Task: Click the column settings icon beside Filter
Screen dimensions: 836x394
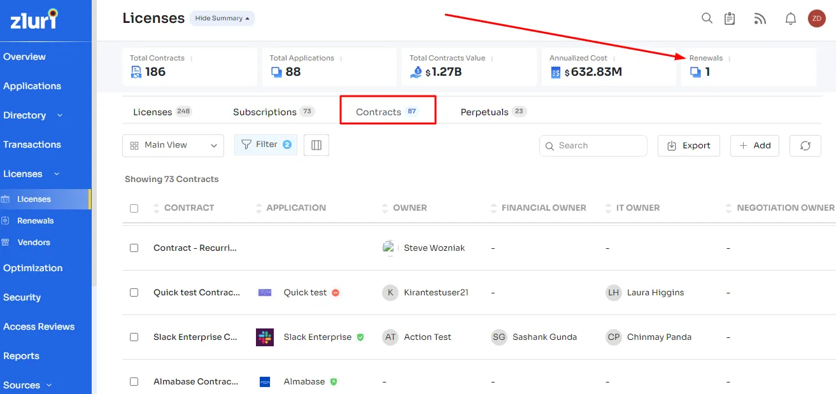Action: [x=316, y=145]
